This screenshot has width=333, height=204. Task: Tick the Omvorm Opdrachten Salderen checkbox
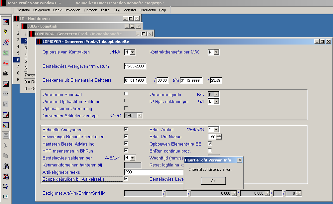pyautogui.click(x=126, y=101)
